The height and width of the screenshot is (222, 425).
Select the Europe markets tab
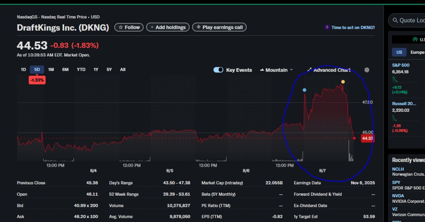coord(417,52)
